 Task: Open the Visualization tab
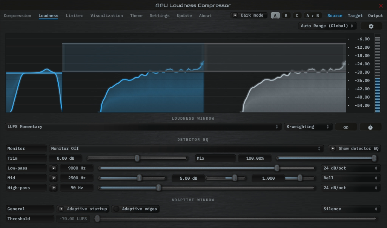click(107, 15)
